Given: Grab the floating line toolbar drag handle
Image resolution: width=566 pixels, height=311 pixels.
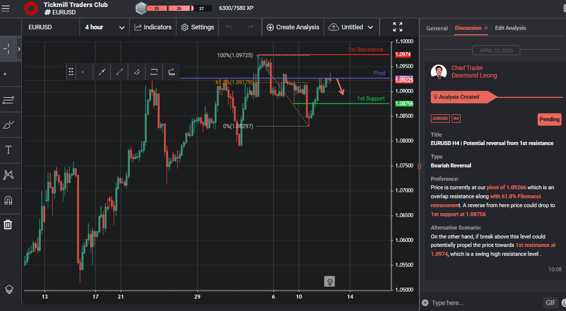Looking at the screenshot, I should click(71, 72).
